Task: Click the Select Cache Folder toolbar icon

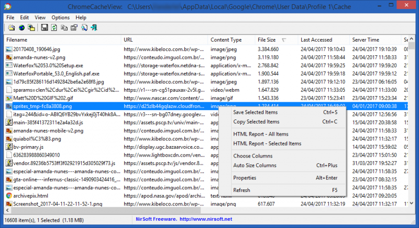Action: (x=10, y=27)
